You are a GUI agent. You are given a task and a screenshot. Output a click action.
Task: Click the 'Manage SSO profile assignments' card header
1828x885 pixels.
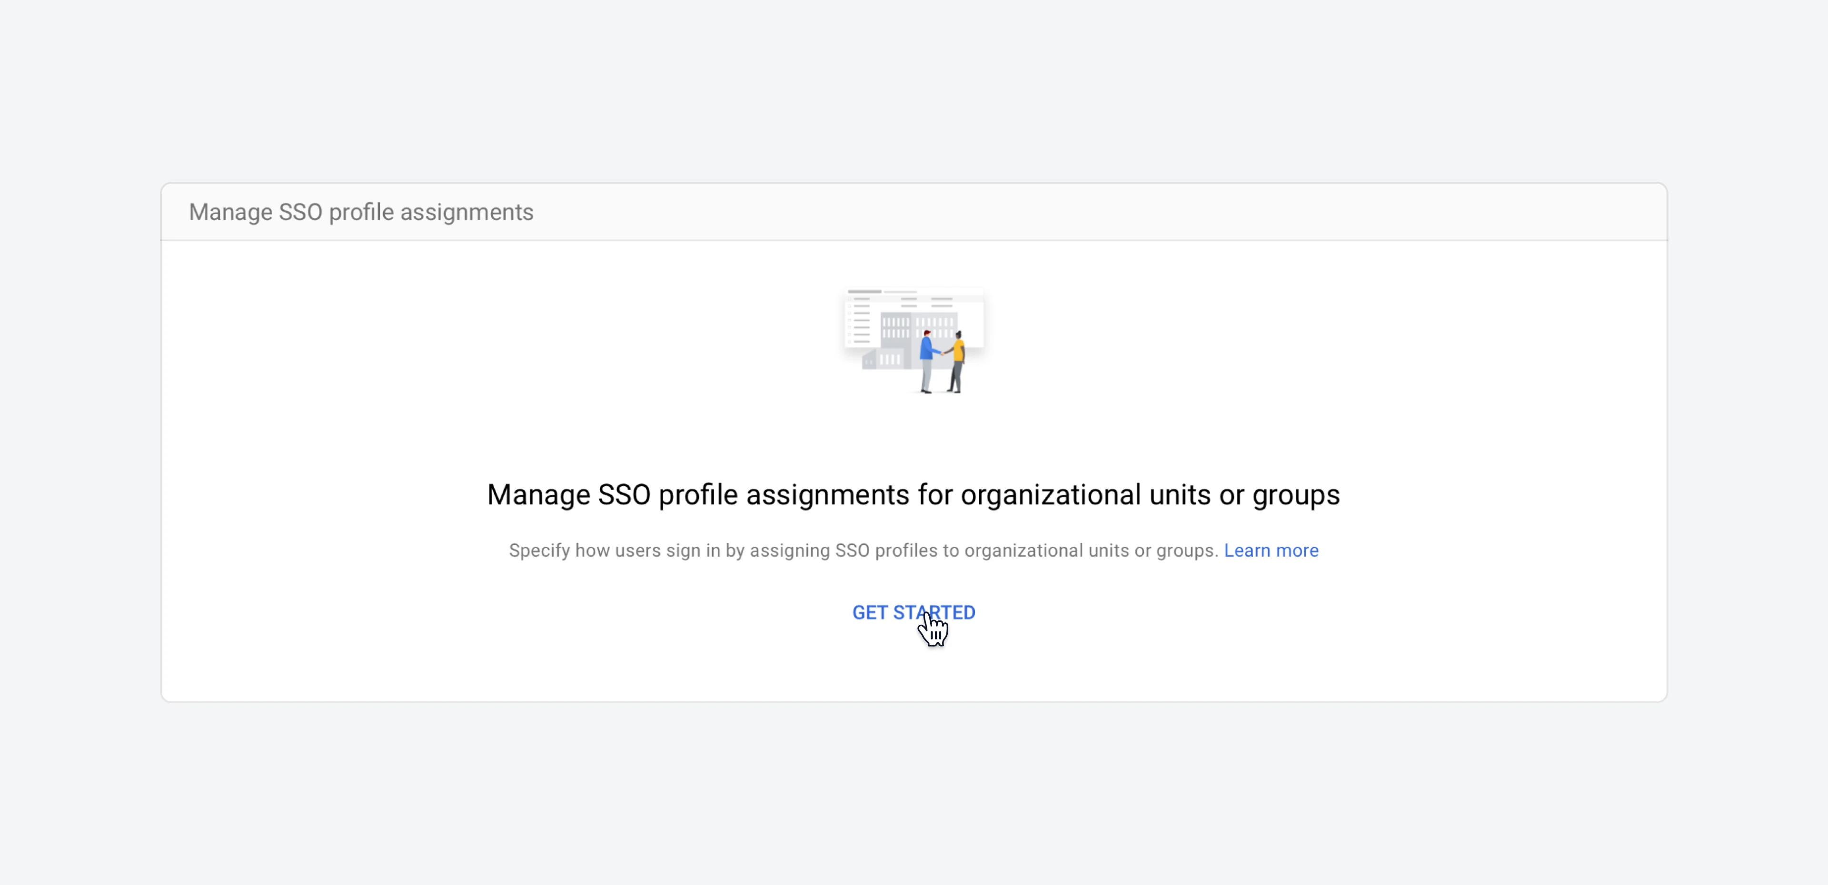(914, 212)
